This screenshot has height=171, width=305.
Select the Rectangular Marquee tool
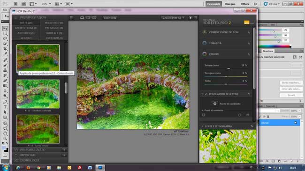click(x=5, y=33)
